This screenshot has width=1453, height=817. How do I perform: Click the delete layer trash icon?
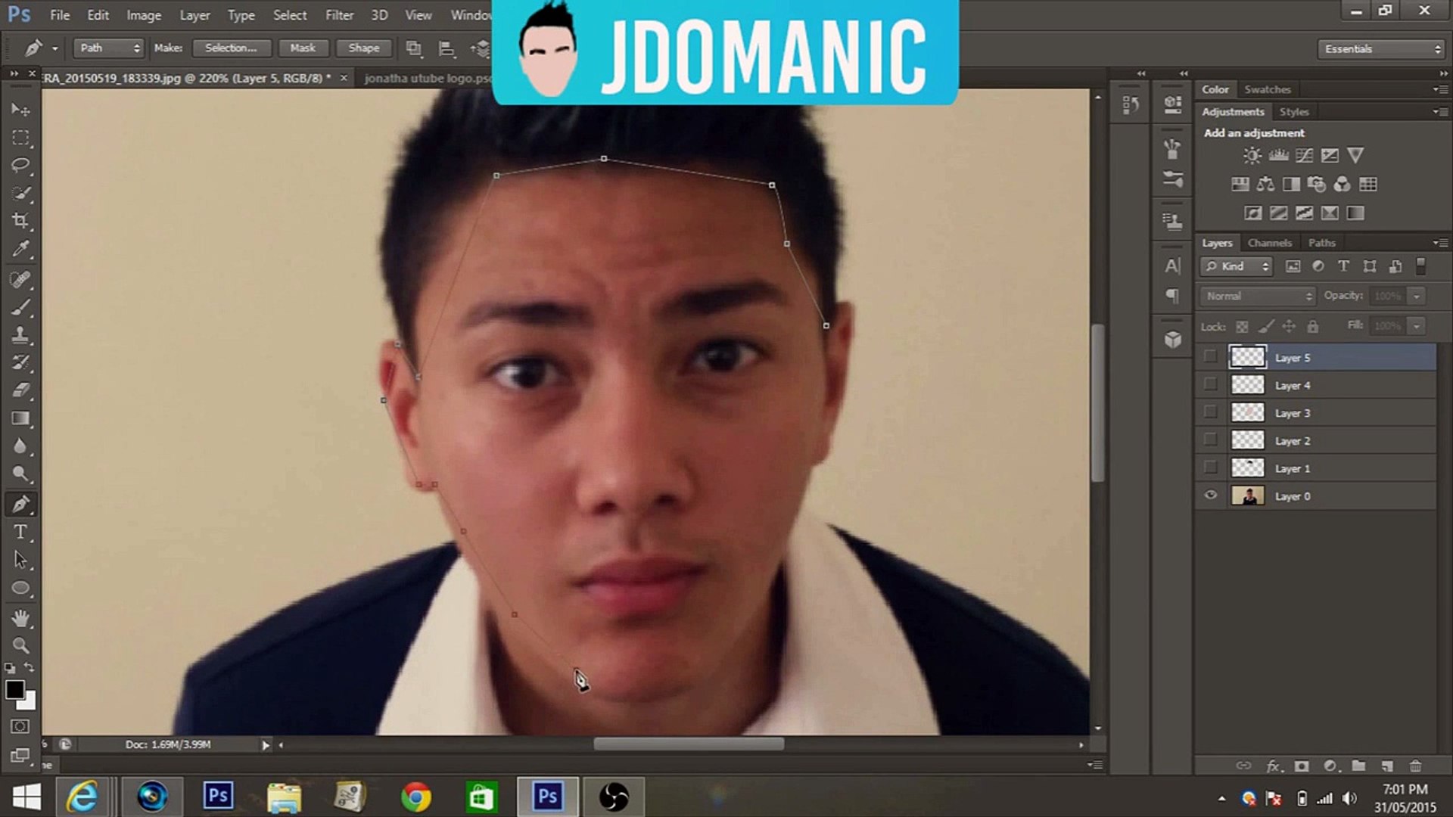[x=1414, y=766]
